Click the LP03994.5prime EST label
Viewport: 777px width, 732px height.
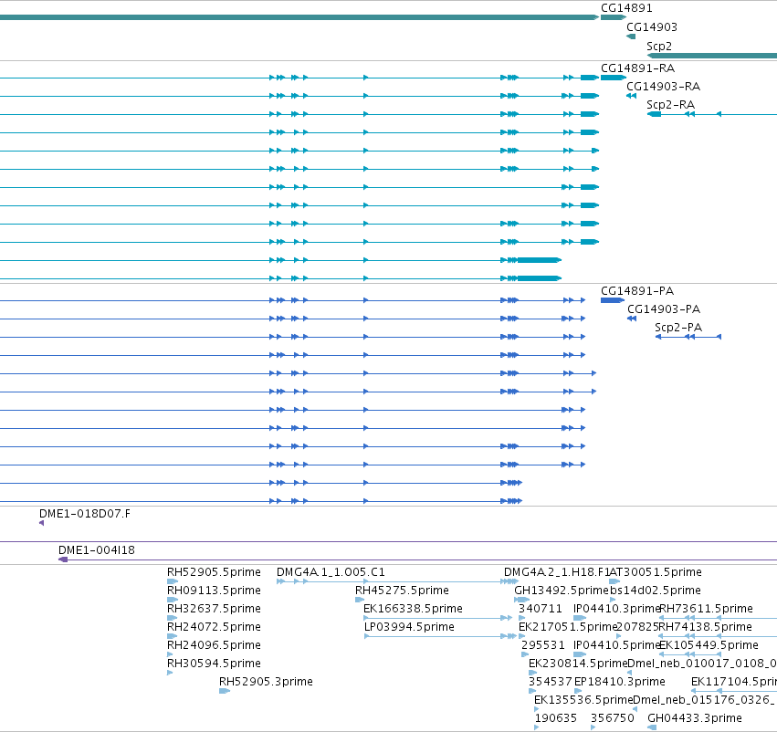pos(409,627)
